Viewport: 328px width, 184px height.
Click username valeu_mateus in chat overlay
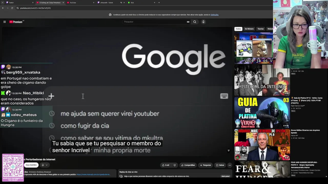coord(24,115)
